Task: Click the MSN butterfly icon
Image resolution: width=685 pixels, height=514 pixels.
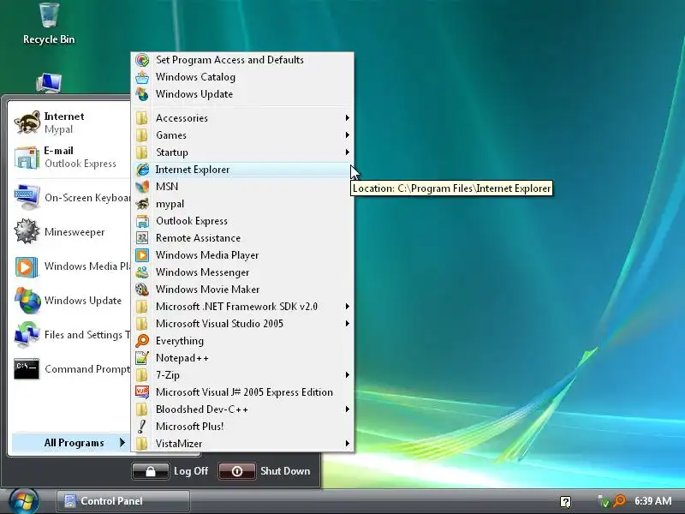Action: click(142, 187)
